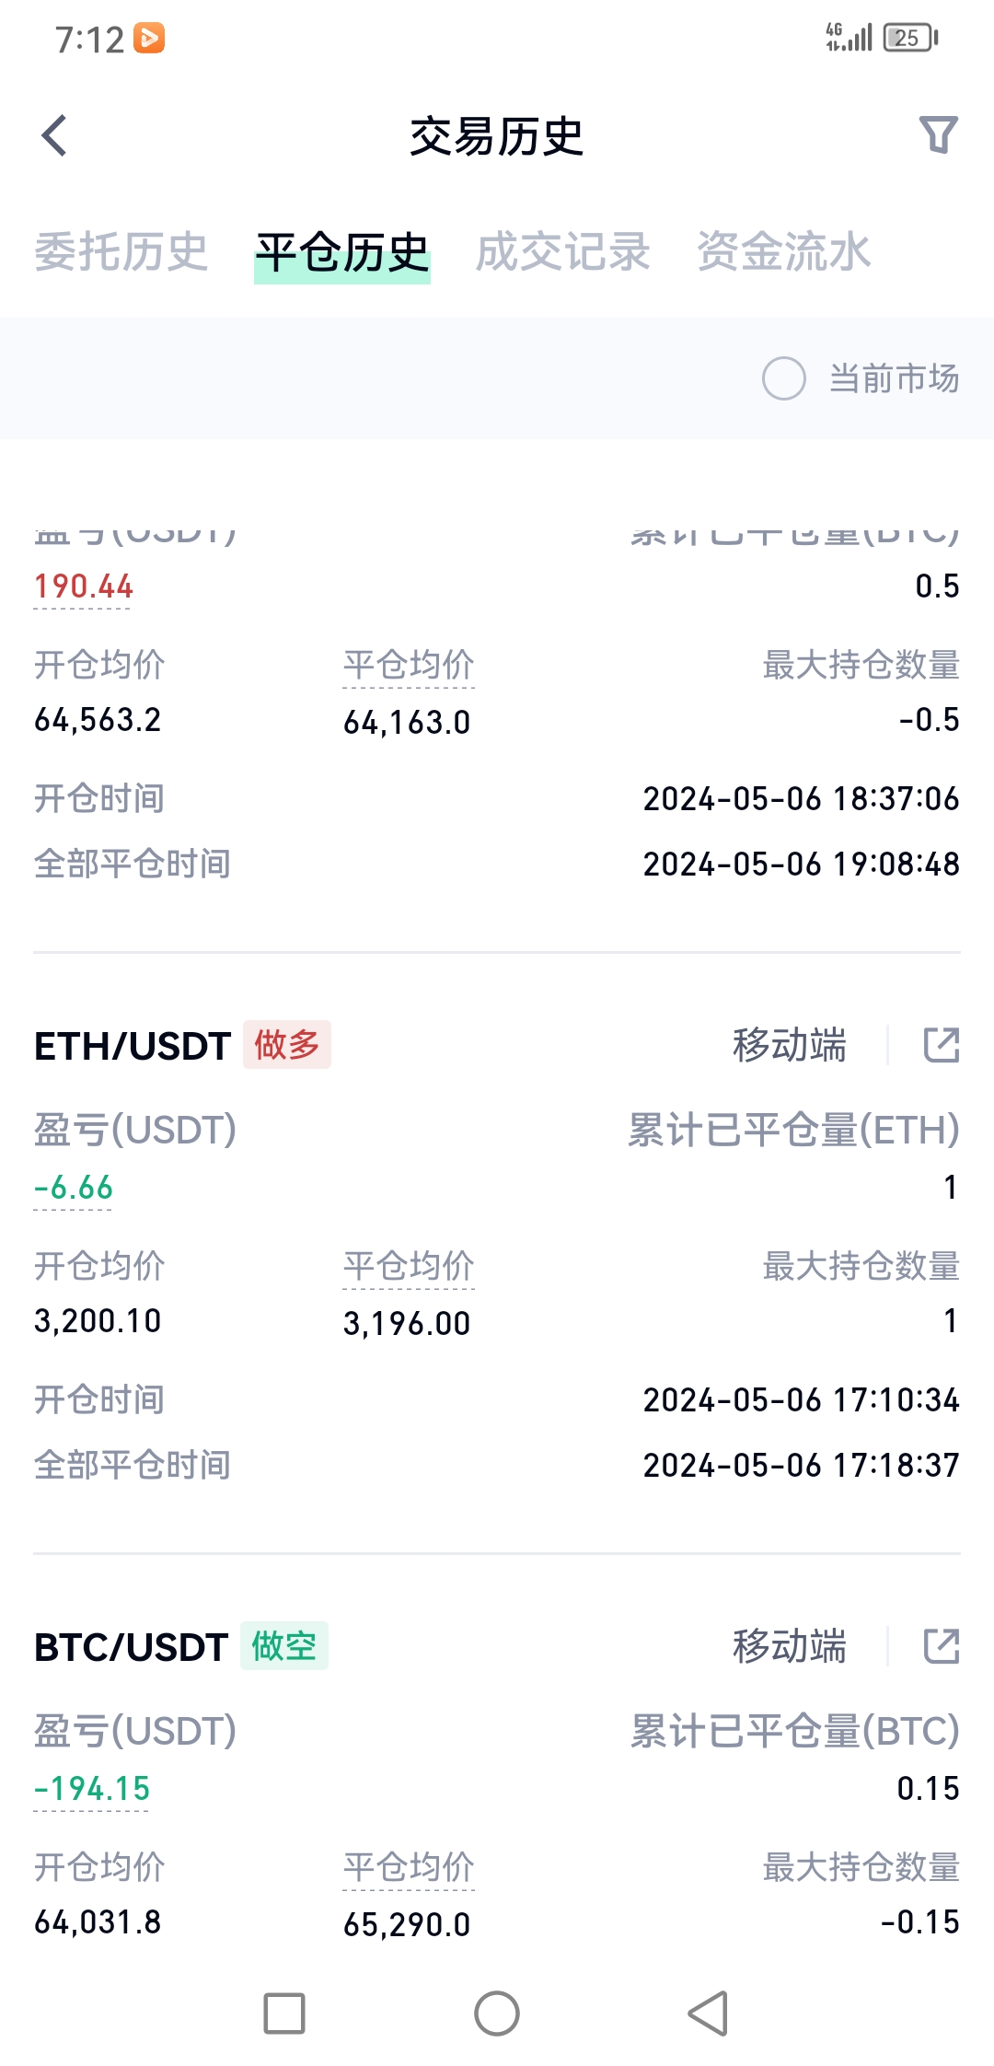
Task: Switch to 成交记录 tab
Action: click(x=562, y=252)
